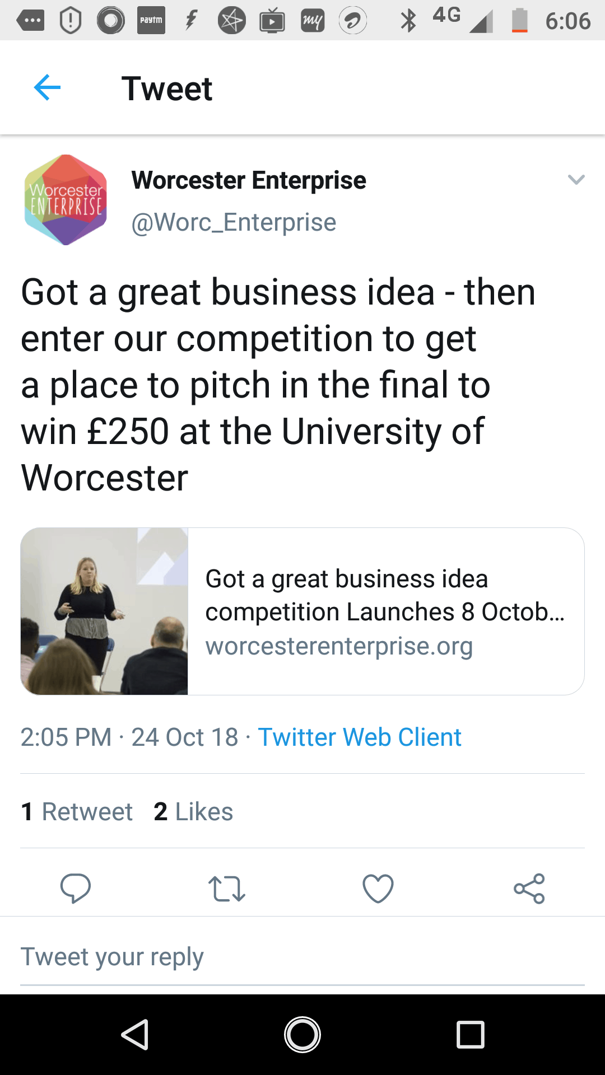Like the tweet with heart icon

(378, 889)
